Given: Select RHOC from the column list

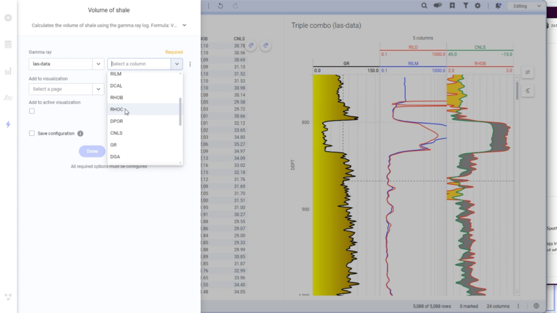Looking at the screenshot, I should pos(117,109).
